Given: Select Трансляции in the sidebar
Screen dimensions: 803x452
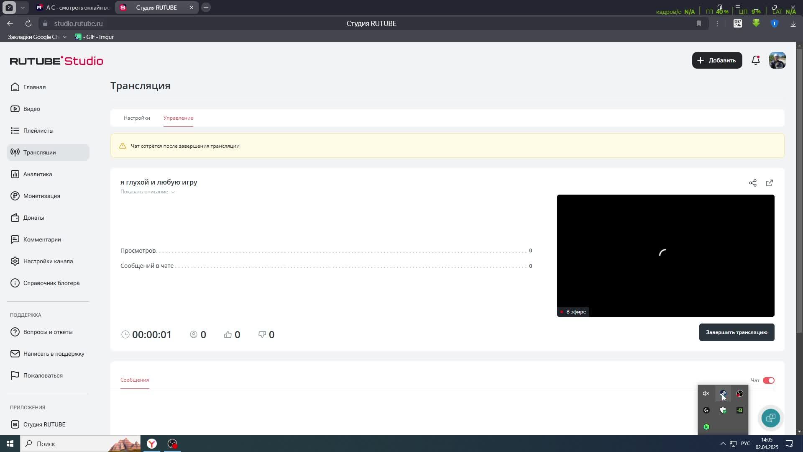Looking at the screenshot, I should [48, 152].
